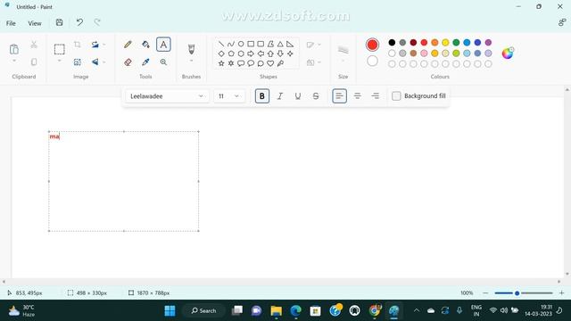Pick the green colour swatch
Image resolution: width=571 pixels, height=321 pixels.
(x=456, y=43)
